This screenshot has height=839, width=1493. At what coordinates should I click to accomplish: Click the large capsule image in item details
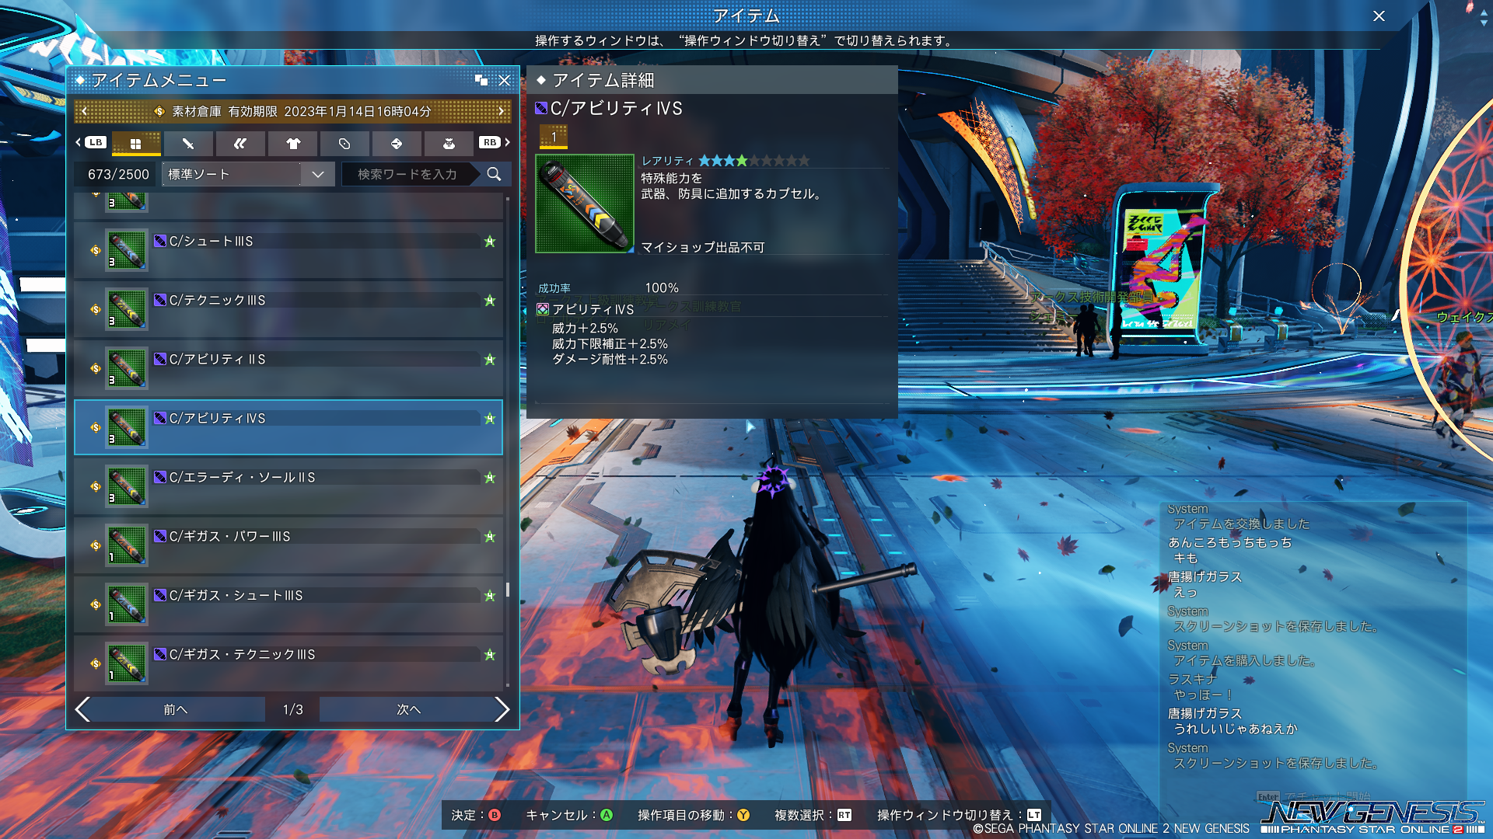585,204
